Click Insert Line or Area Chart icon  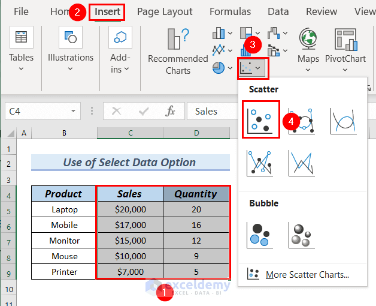pos(219,50)
